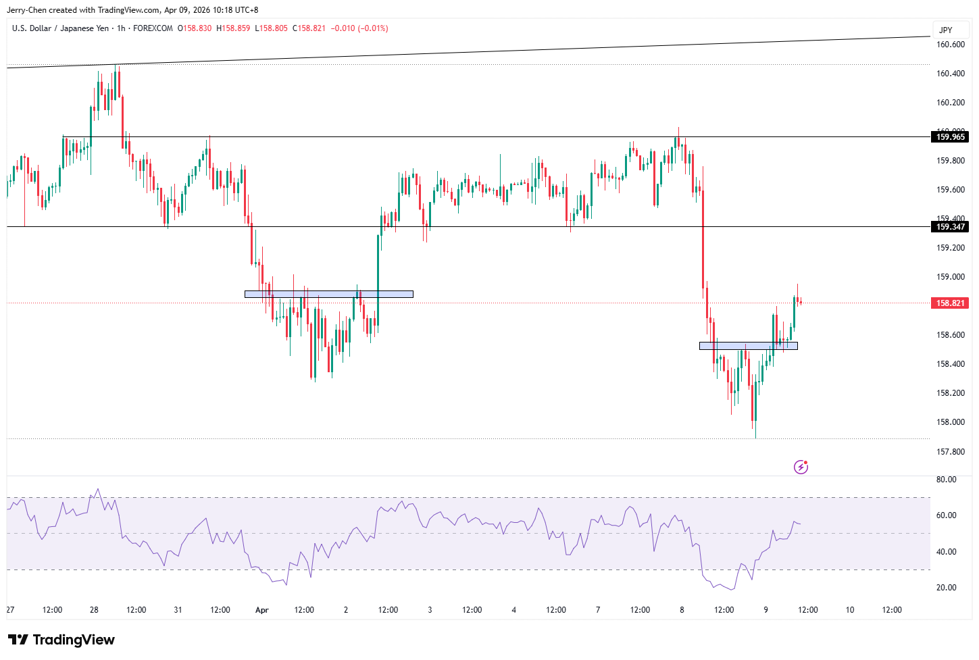Click the 159.965 price level label
The width and height of the screenshot is (979, 660).
(x=950, y=137)
